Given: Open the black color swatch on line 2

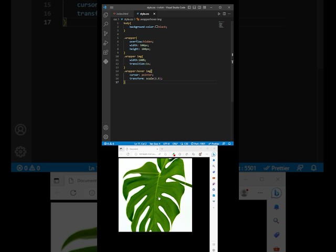Looking at the screenshot, I should coord(156,27).
